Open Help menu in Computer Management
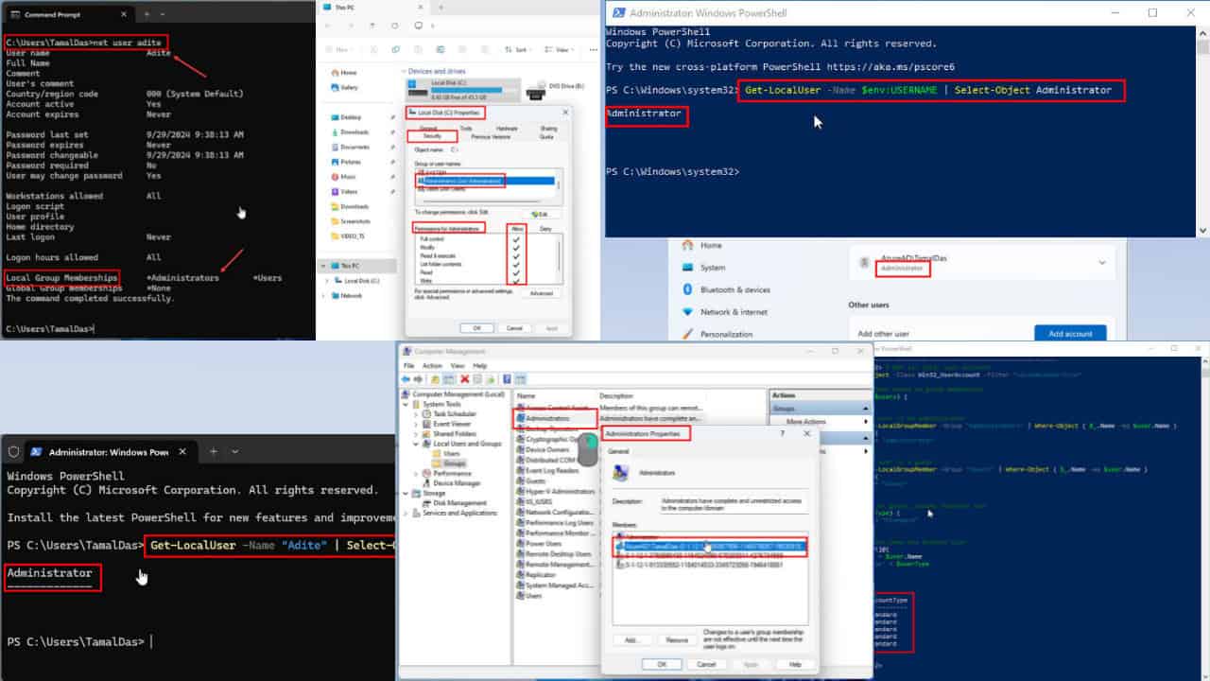The height and width of the screenshot is (681, 1210). [480, 365]
